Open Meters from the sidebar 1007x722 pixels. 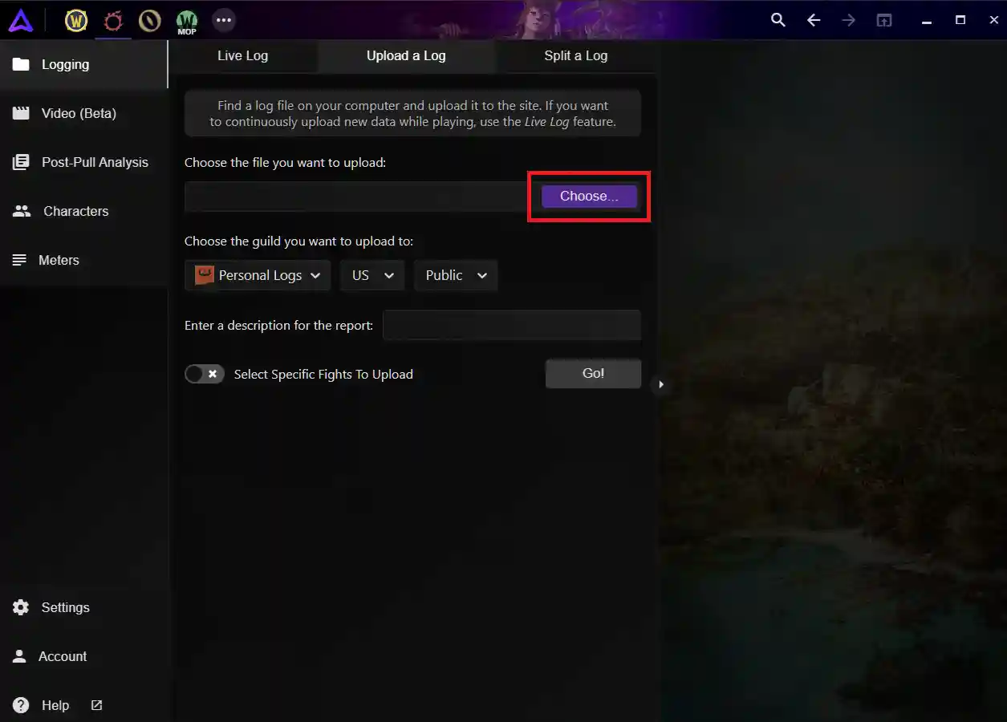(x=59, y=260)
